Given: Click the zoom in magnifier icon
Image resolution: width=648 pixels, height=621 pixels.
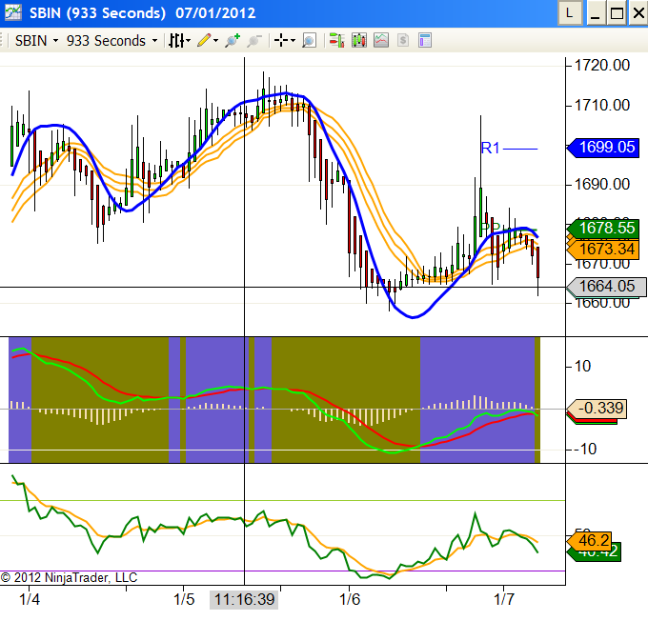Looking at the screenshot, I should [233, 41].
